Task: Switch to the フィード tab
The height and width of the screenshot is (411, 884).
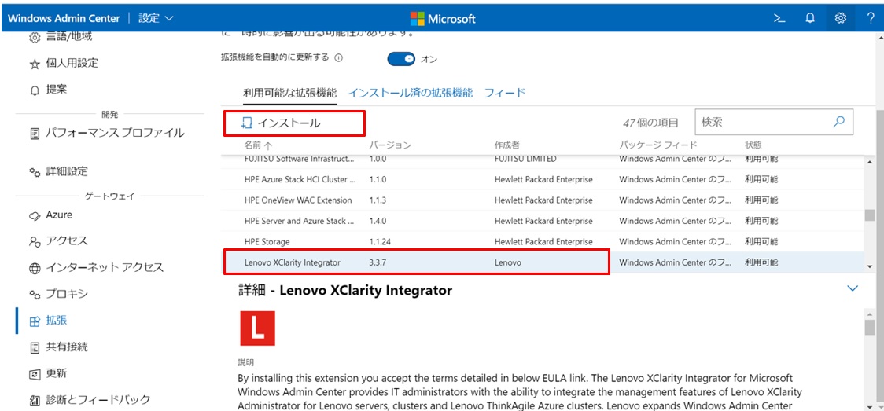Action: point(504,93)
